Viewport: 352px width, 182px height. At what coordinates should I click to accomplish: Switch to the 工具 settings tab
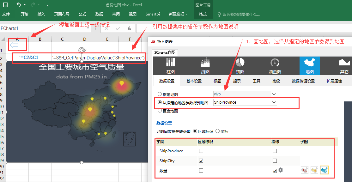(257, 81)
